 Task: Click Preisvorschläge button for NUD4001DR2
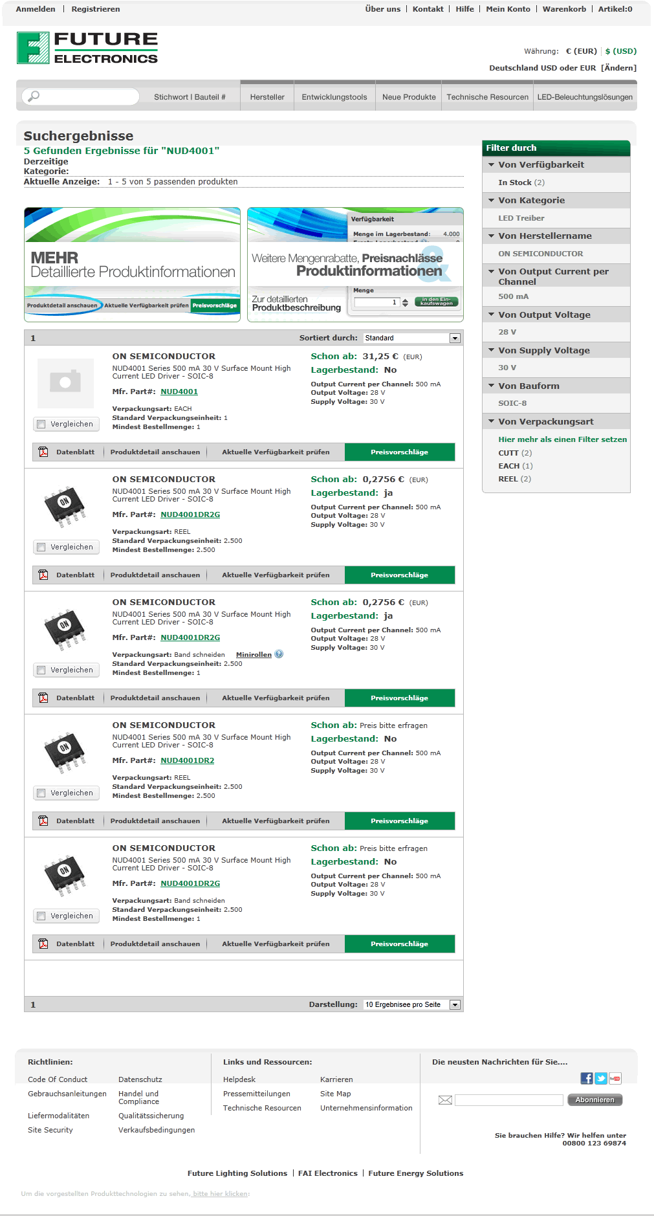pos(400,821)
